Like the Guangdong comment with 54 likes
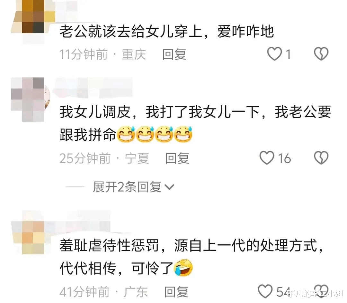 click(265, 291)
